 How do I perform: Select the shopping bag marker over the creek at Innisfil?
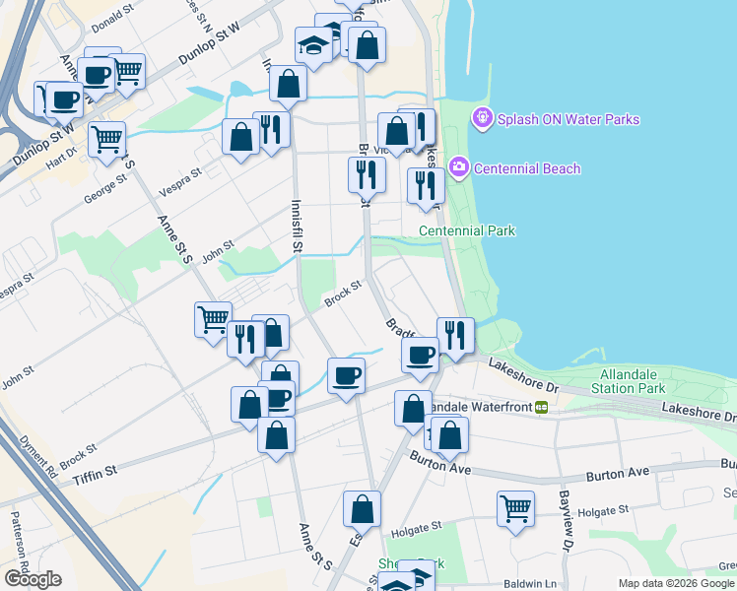(x=288, y=86)
